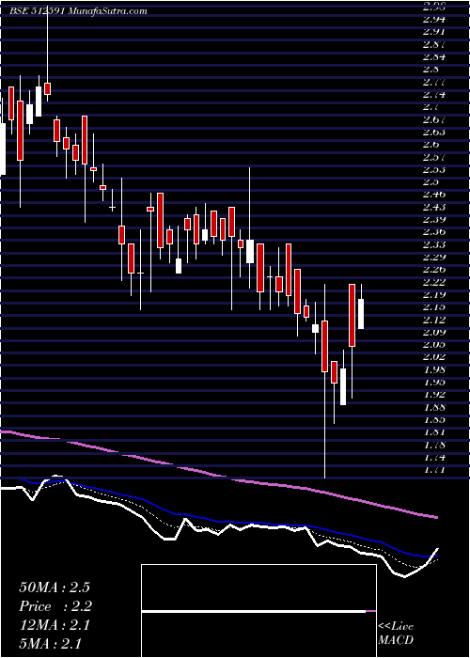Click the 2.26 price level label

pyautogui.click(x=433, y=270)
